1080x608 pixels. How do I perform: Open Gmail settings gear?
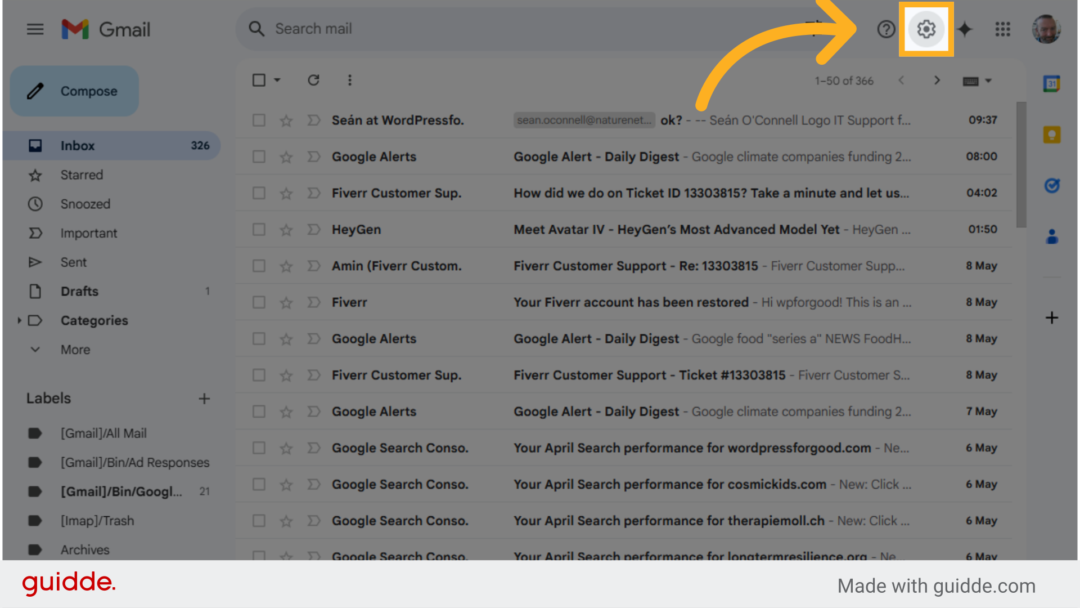[925, 29]
